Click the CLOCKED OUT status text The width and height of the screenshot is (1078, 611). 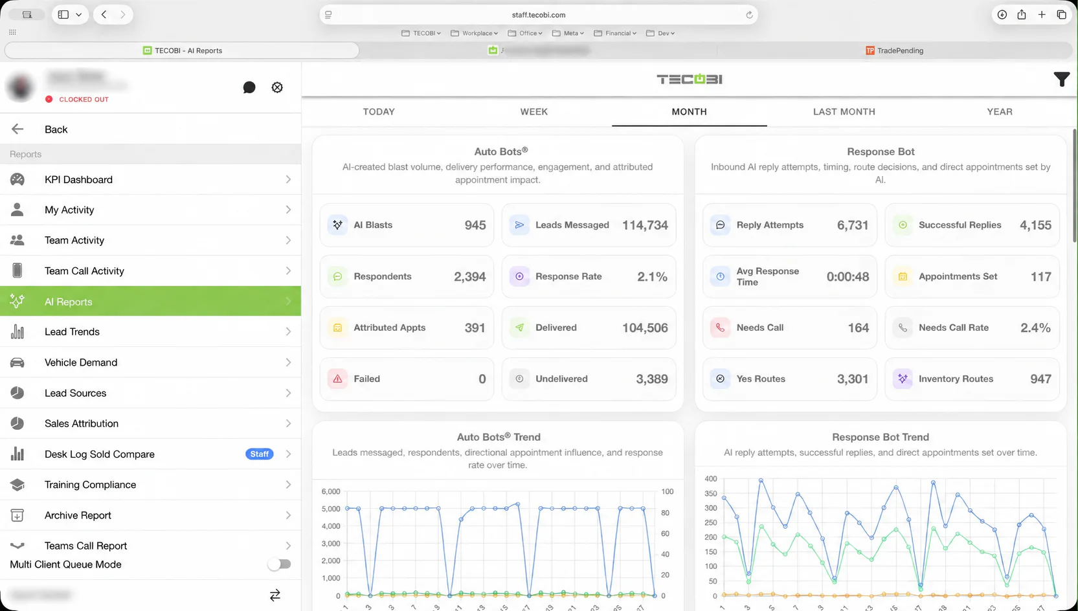pos(84,99)
